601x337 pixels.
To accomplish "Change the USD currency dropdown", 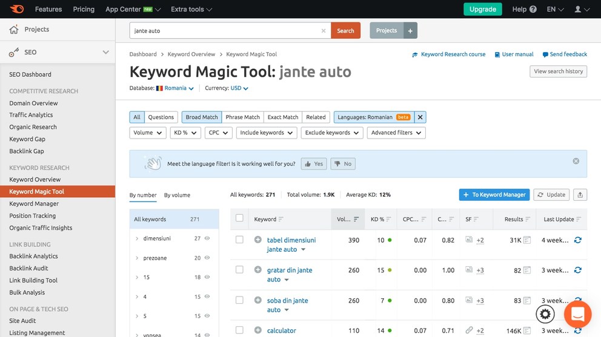I will [x=239, y=88].
